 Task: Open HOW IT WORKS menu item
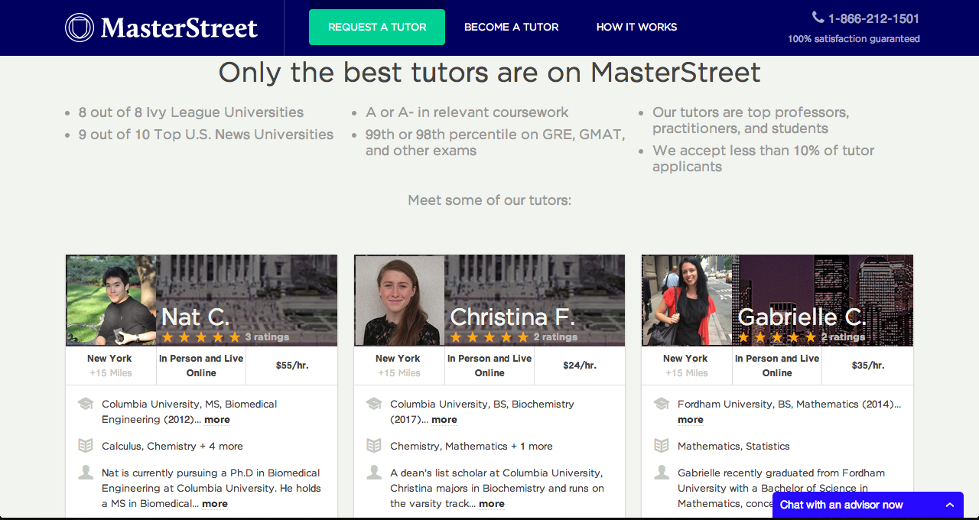pos(637,27)
